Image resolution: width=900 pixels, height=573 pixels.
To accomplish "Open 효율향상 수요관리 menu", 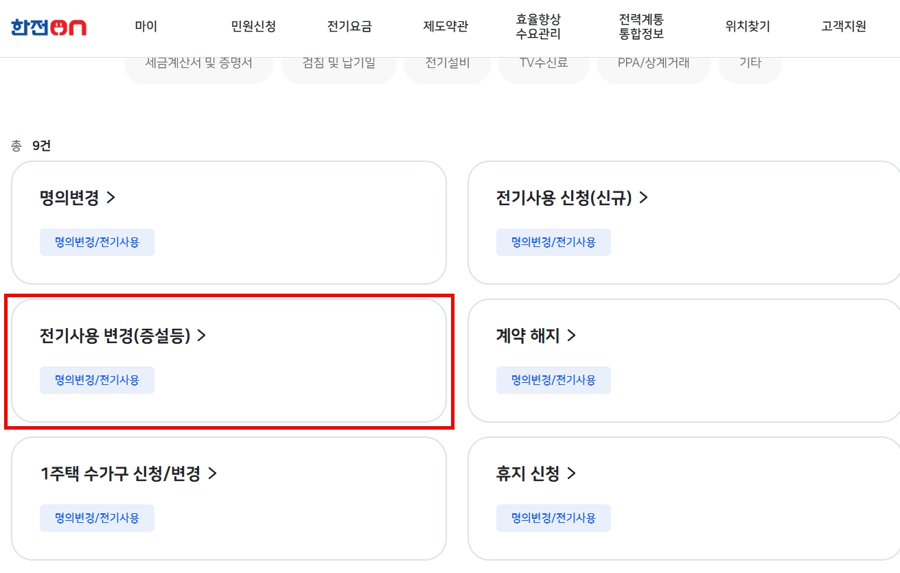I will [538, 27].
